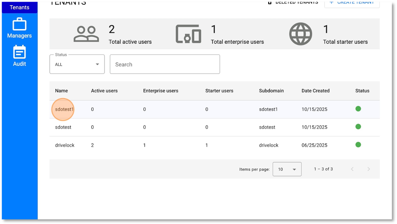Click the 1 – 3 of 3 range label
Viewport: 397px width, 224px height.
(323, 169)
